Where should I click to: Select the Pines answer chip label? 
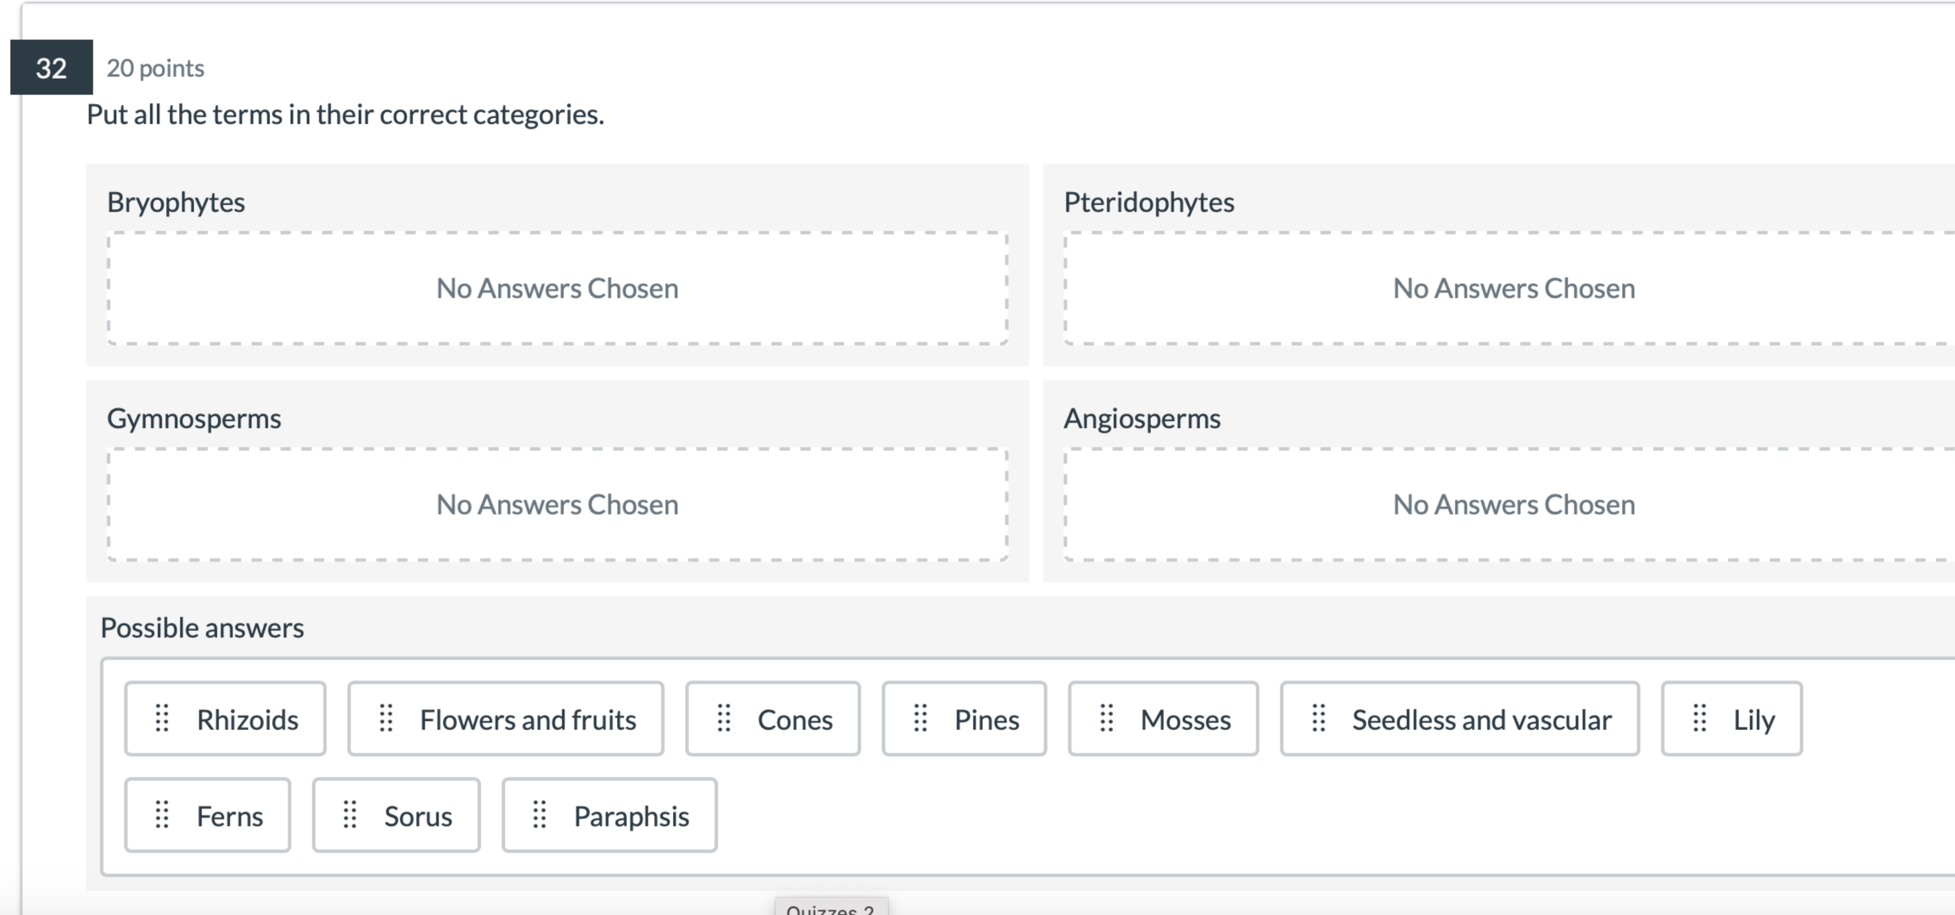pyautogui.click(x=986, y=720)
